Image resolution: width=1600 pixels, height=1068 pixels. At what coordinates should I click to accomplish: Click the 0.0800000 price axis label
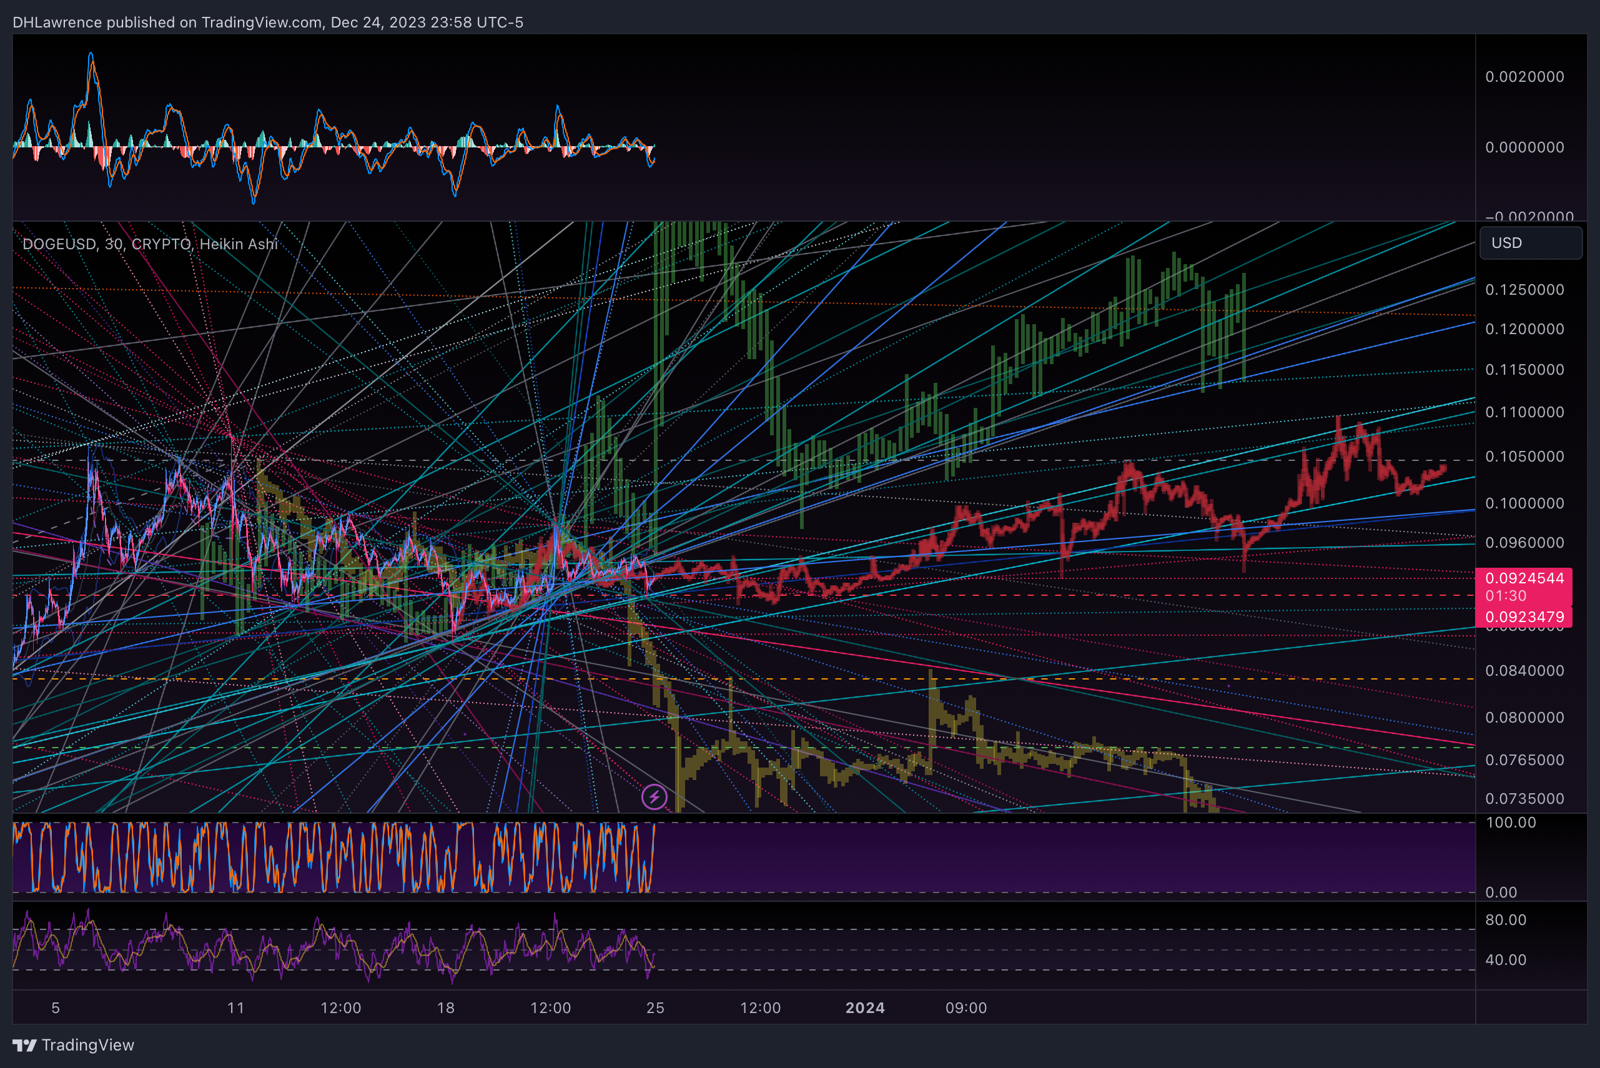pyautogui.click(x=1524, y=718)
